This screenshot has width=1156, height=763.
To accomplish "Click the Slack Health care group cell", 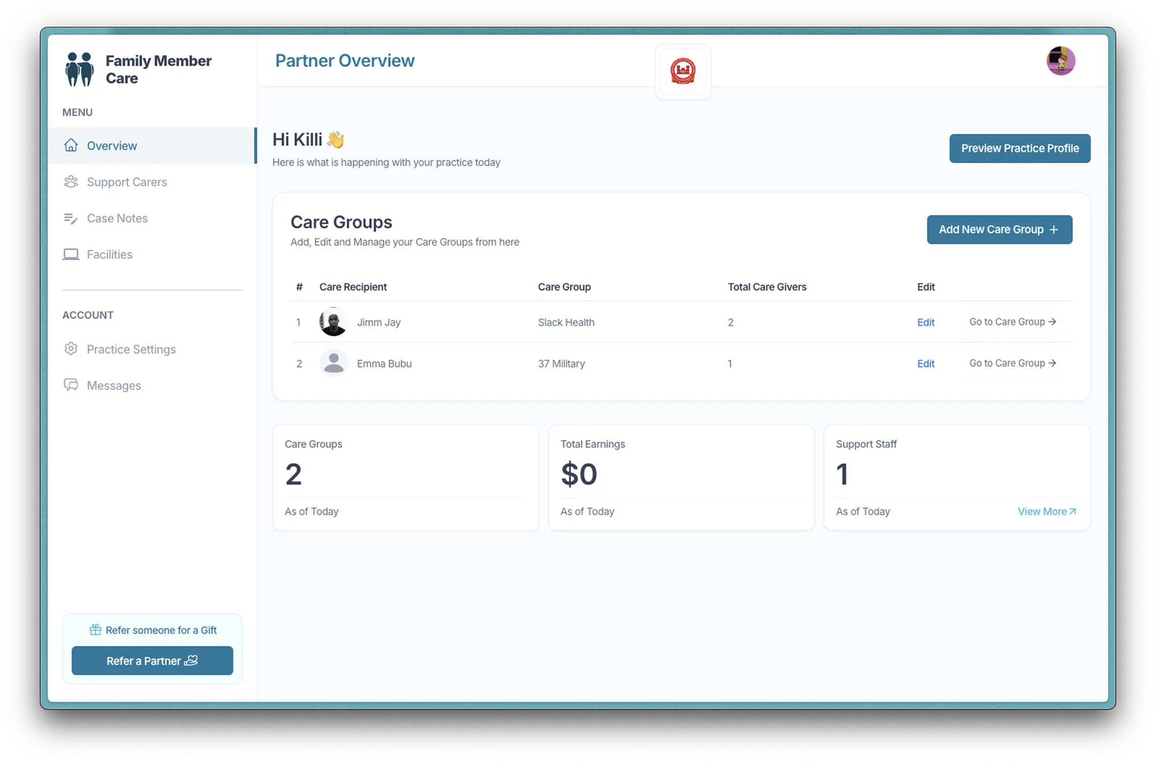I will pos(566,322).
